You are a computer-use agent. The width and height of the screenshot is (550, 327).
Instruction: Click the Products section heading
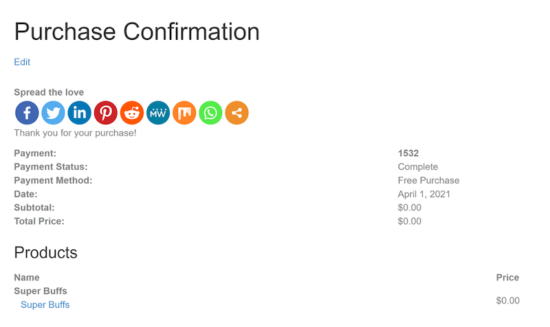tap(45, 253)
